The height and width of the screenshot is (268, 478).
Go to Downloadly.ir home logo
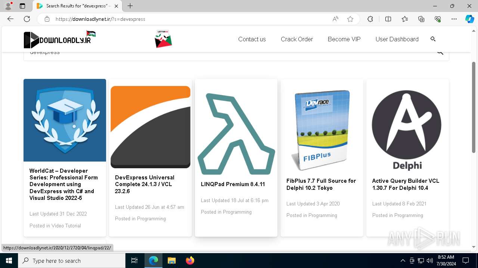[60, 39]
